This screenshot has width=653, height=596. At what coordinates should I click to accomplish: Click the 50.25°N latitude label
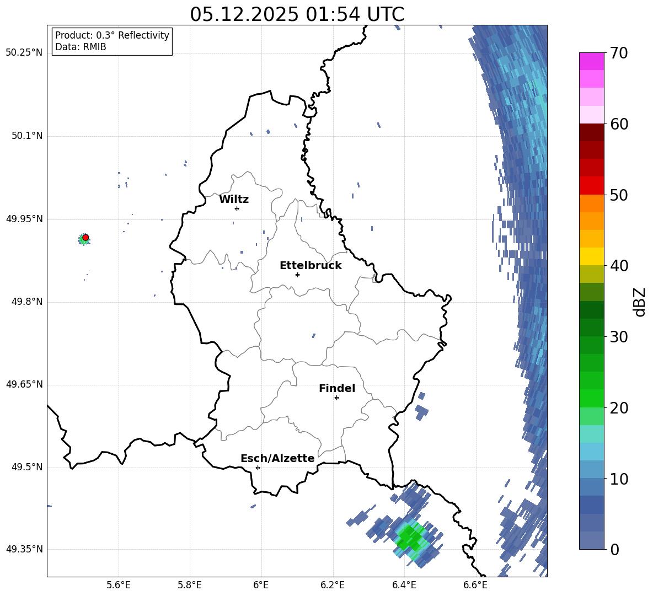24,53
